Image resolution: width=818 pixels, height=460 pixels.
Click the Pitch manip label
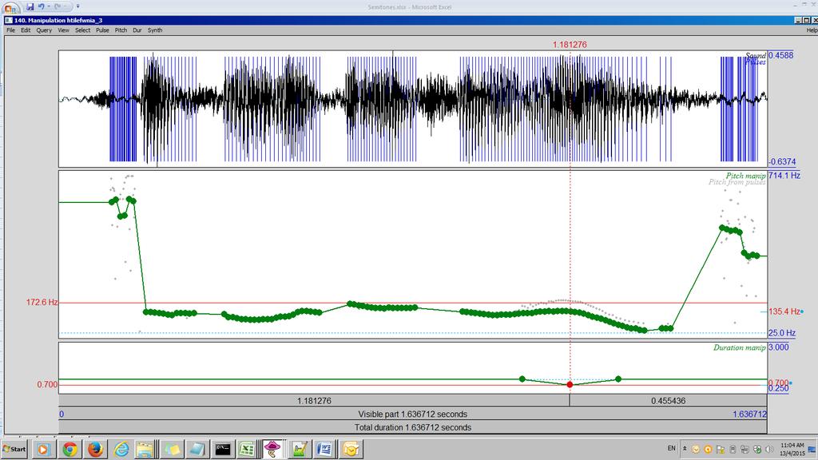pos(745,176)
